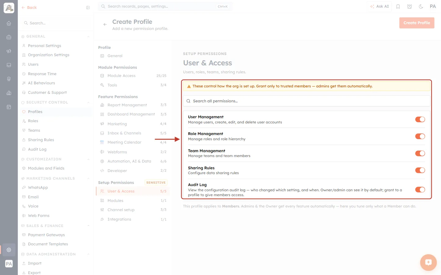Click the PA avatar in top bar
441x275 pixels.
point(433,6)
